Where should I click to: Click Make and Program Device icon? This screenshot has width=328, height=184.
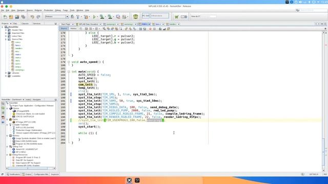tap(102, 17)
